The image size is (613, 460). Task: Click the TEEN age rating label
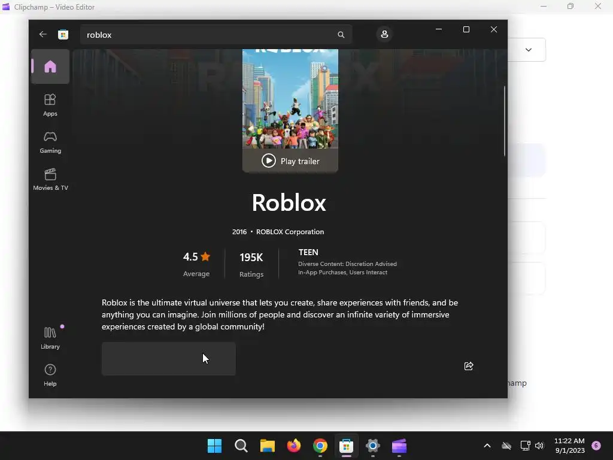tap(308, 252)
